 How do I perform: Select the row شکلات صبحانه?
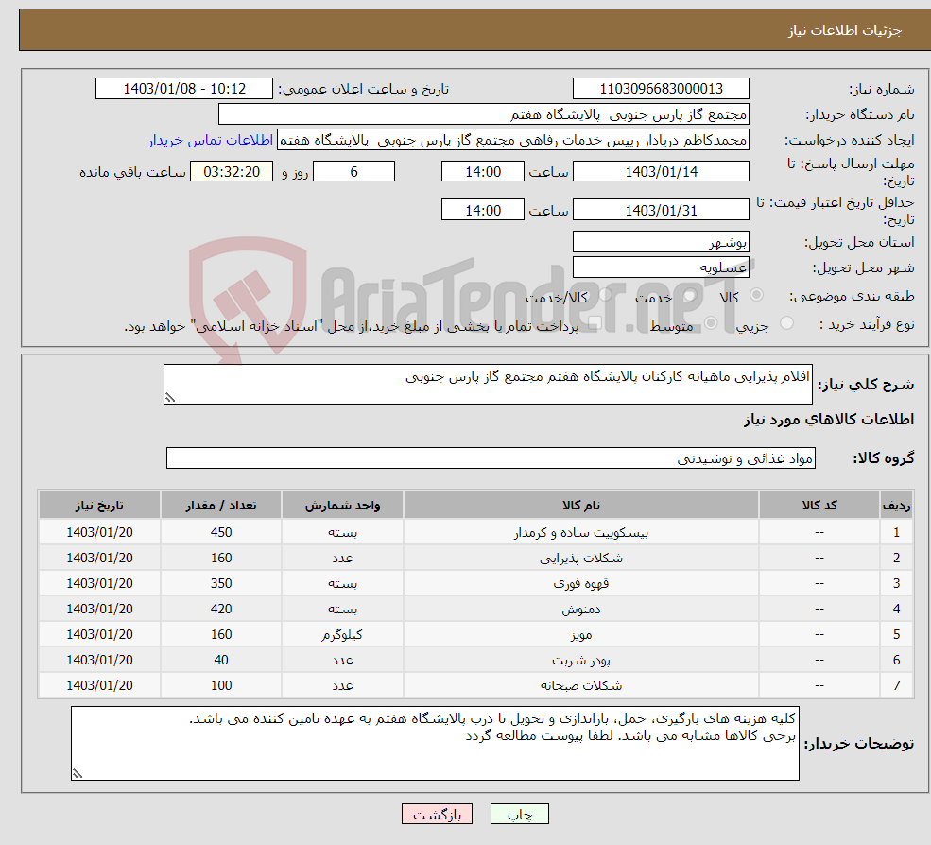pos(475,686)
